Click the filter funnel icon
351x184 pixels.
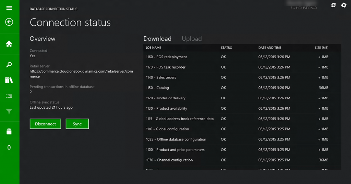tap(9, 111)
